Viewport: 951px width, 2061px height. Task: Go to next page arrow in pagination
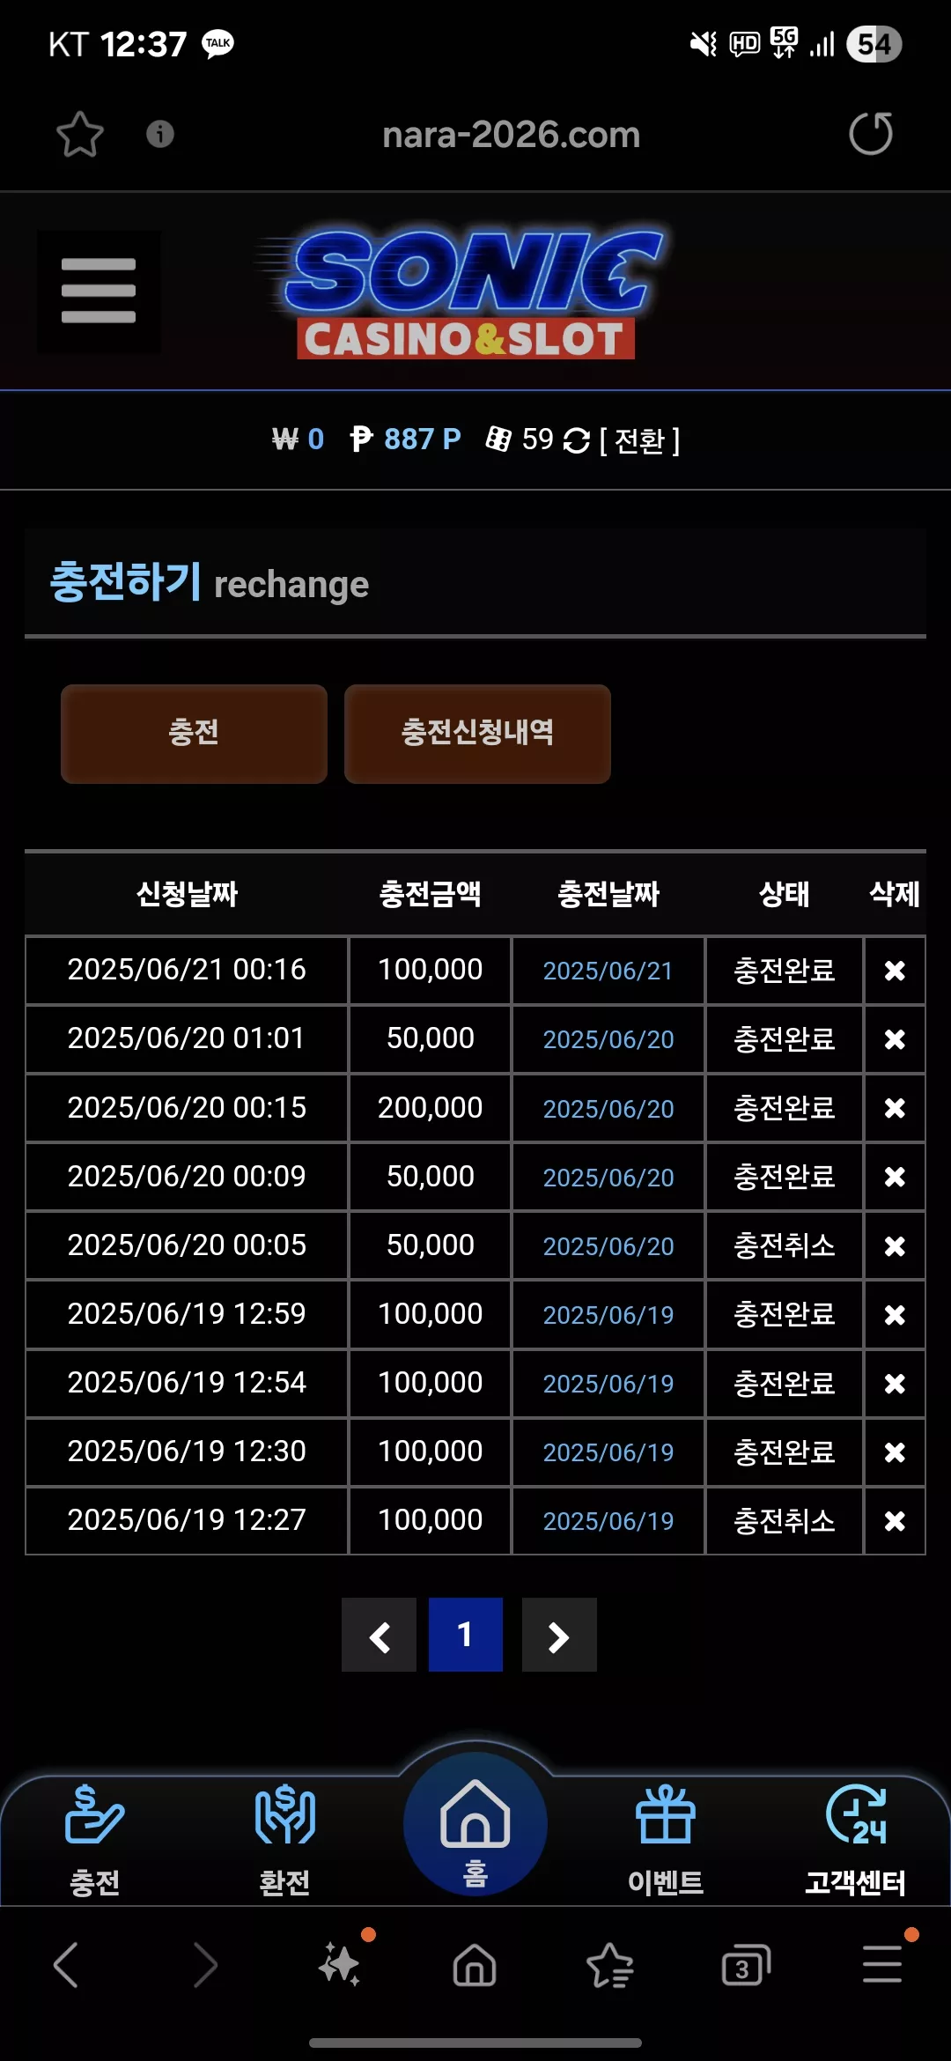click(559, 1636)
